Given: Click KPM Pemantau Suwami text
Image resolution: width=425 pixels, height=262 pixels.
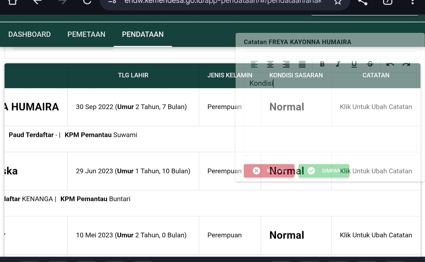Looking at the screenshot, I should click(x=101, y=135).
